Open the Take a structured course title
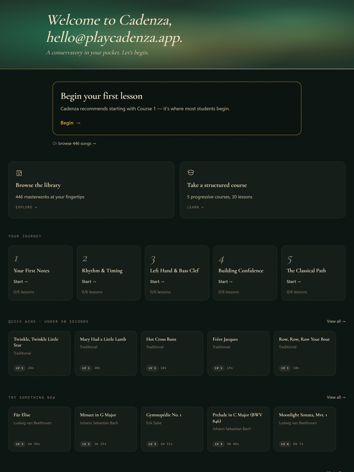The height and width of the screenshot is (472, 354). pos(217,185)
